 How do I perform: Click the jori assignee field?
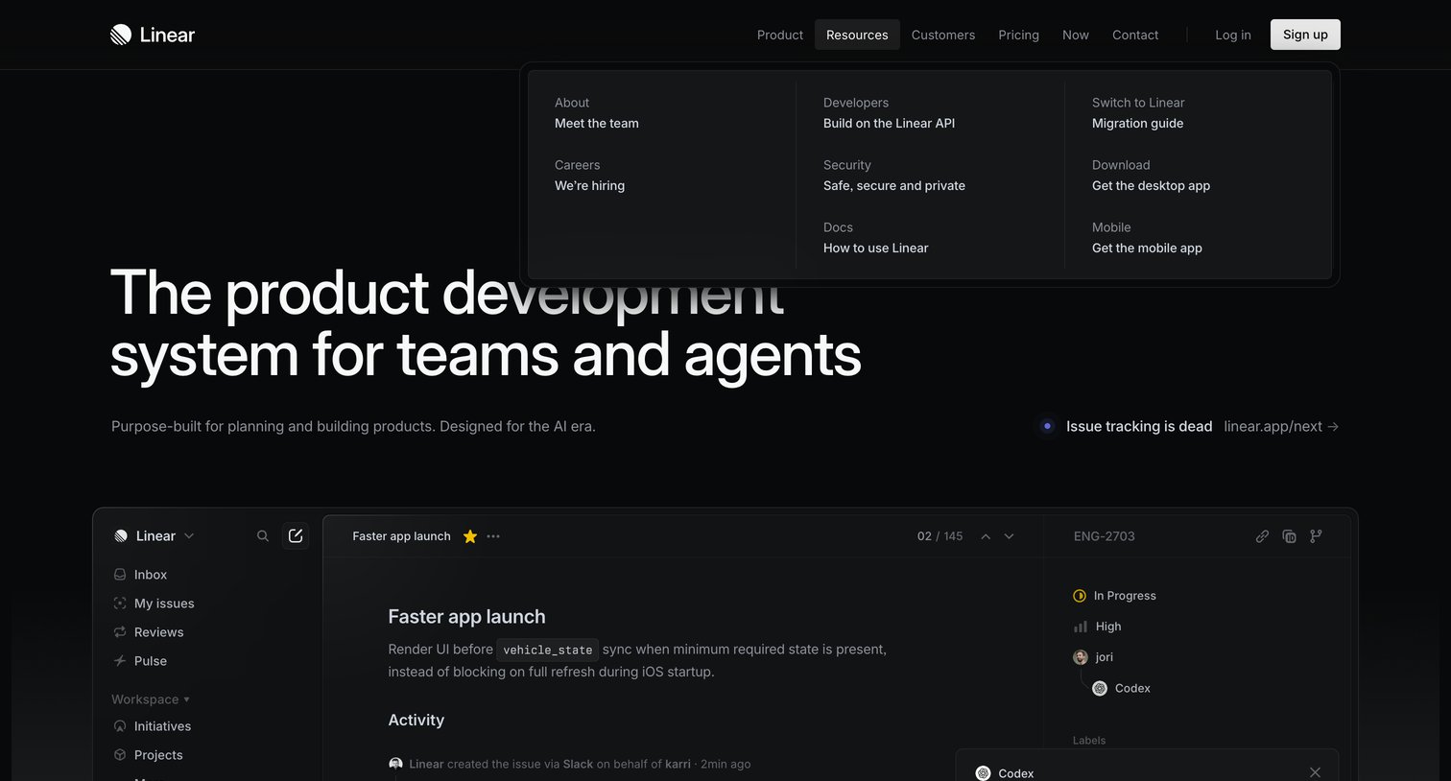coord(1093,657)
